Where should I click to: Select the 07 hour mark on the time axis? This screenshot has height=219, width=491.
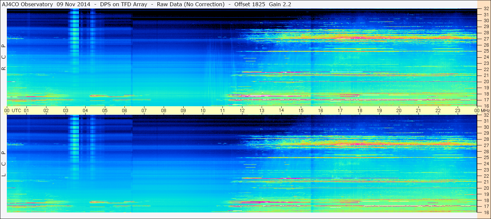144,110
